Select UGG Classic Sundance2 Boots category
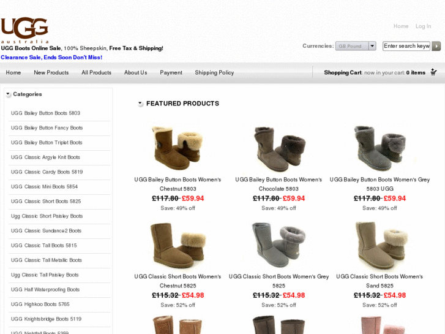445x334 pixels. (x=47, y=231)
